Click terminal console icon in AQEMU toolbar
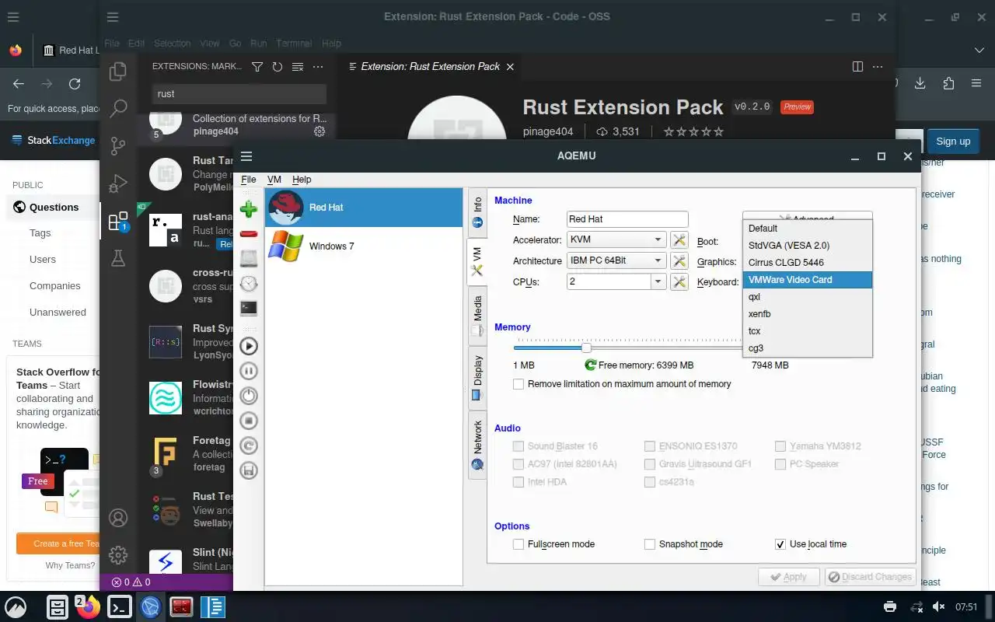This screenshot has width=995, height=622. coord(249,308)
